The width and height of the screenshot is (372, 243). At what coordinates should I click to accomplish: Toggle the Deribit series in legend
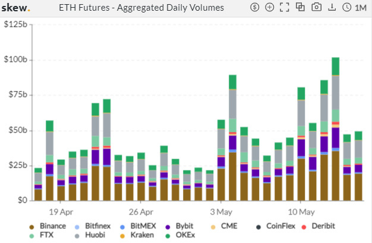pyautogui.click(x=318, y=226)
